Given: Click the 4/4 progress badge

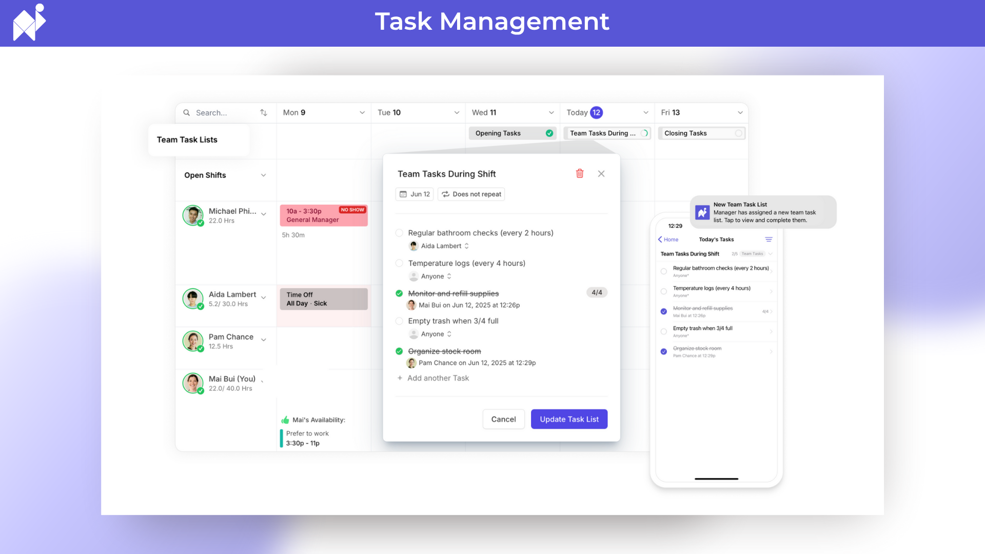Looking at the screenshot, I should (597, 292).
